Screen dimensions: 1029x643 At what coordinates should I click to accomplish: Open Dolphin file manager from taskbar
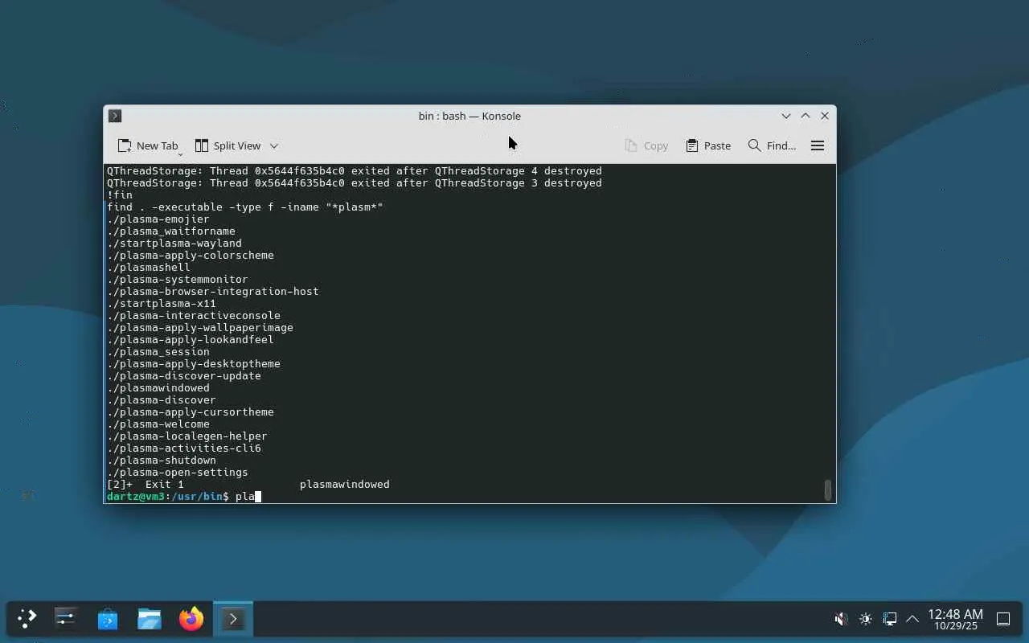[x=150, y=619]
